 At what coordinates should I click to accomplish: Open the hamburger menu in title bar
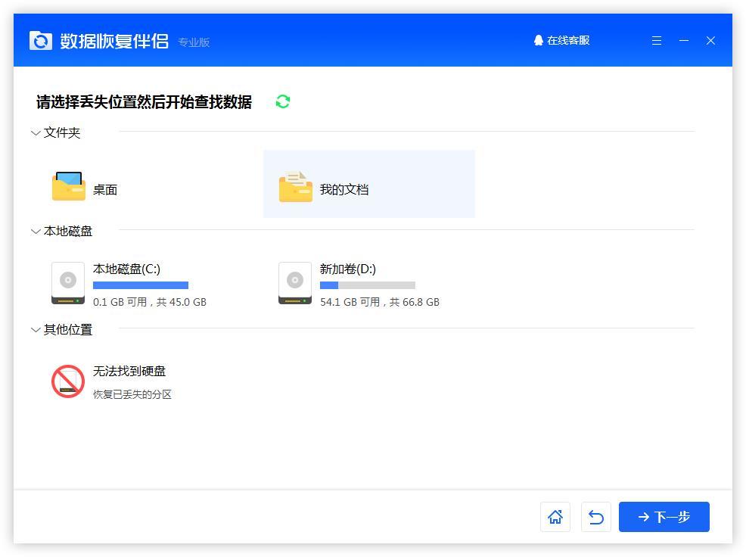pyautogui.click(x=656, y=41)
